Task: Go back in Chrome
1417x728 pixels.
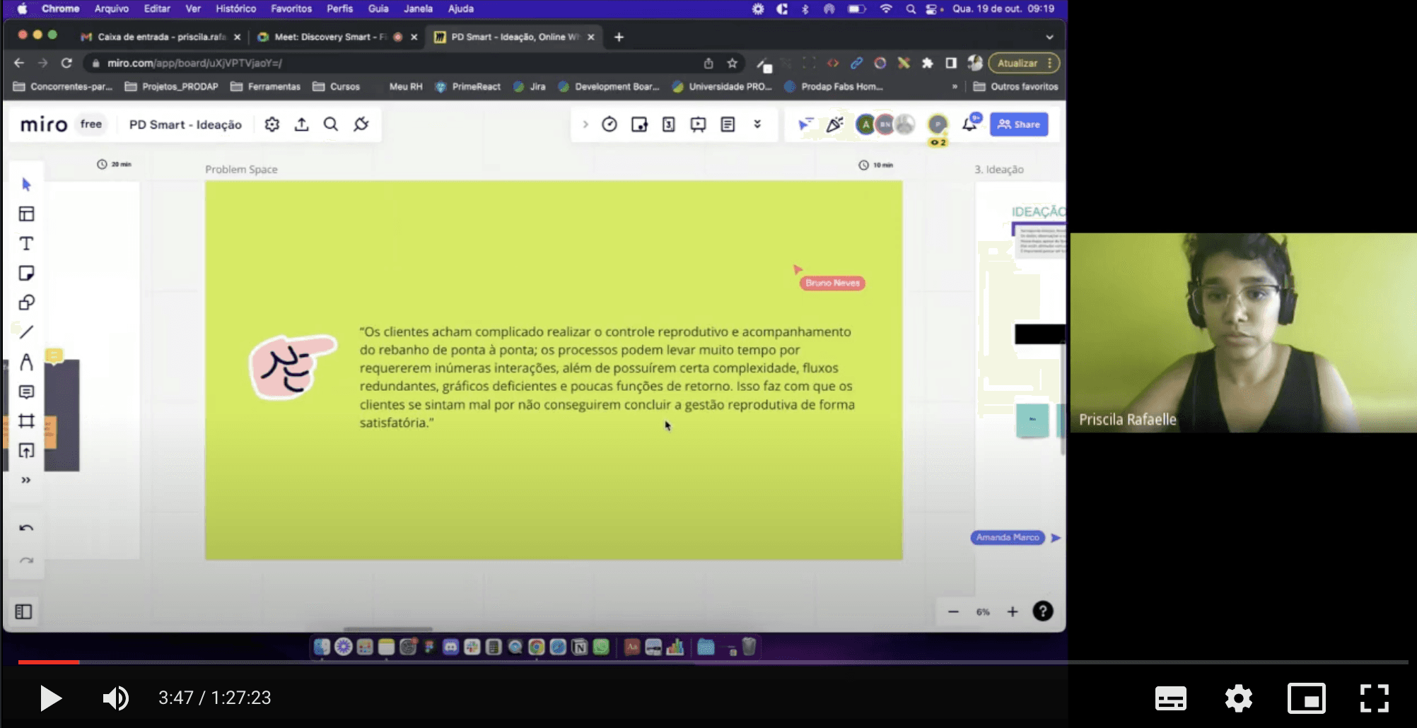Action: point(19,63)
